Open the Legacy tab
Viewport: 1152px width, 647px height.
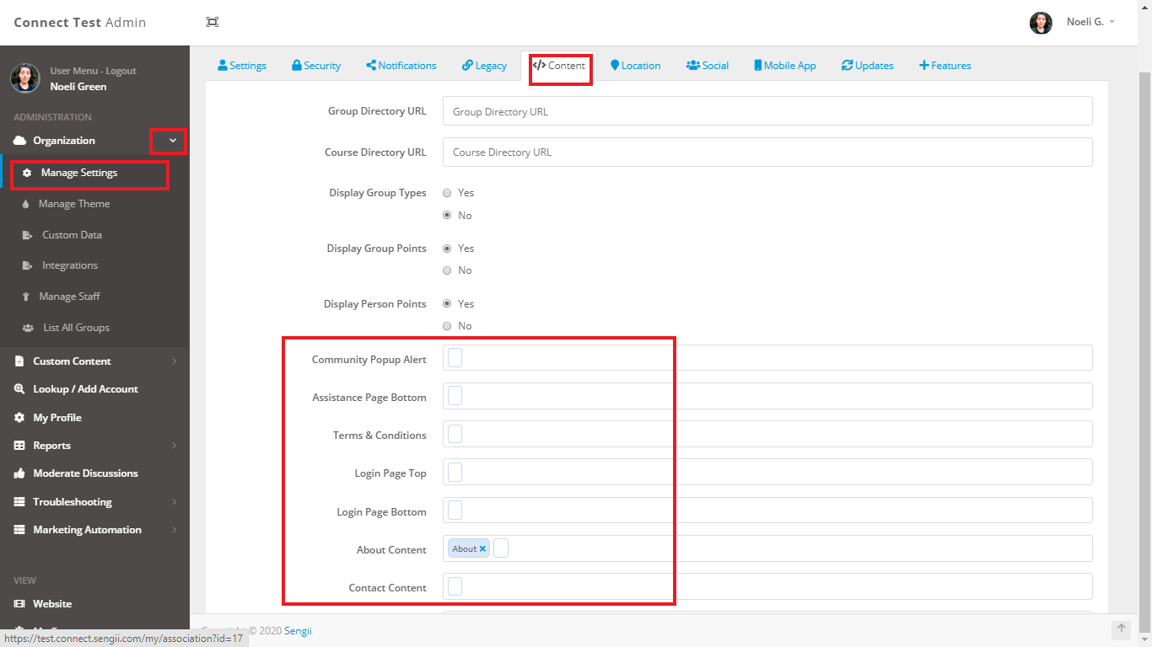coord(484,66)
